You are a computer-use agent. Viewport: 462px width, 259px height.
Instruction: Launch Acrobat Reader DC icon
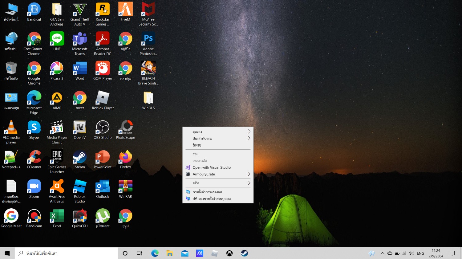[x=103, y=44]
